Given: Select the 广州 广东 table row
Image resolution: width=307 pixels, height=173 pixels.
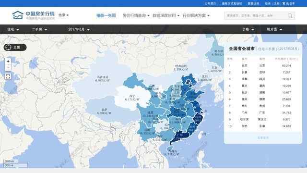Looking at the screenshot, I should [263, 112].
